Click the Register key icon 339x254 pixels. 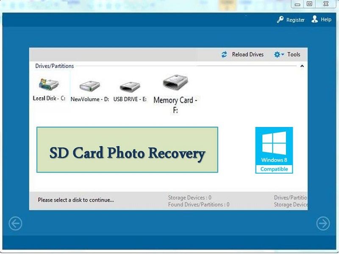click(x=280, y=19)
